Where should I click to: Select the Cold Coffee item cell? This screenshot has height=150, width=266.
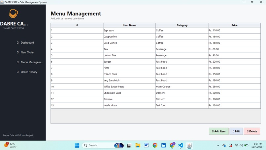click(129, 43)
